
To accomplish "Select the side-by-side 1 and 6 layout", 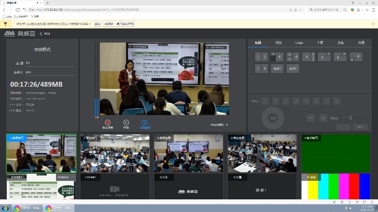I will click(261, 69).
